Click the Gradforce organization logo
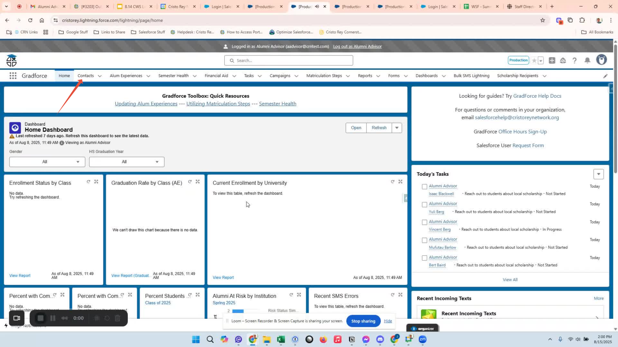The image size is (618, 347). click(12, 61)
